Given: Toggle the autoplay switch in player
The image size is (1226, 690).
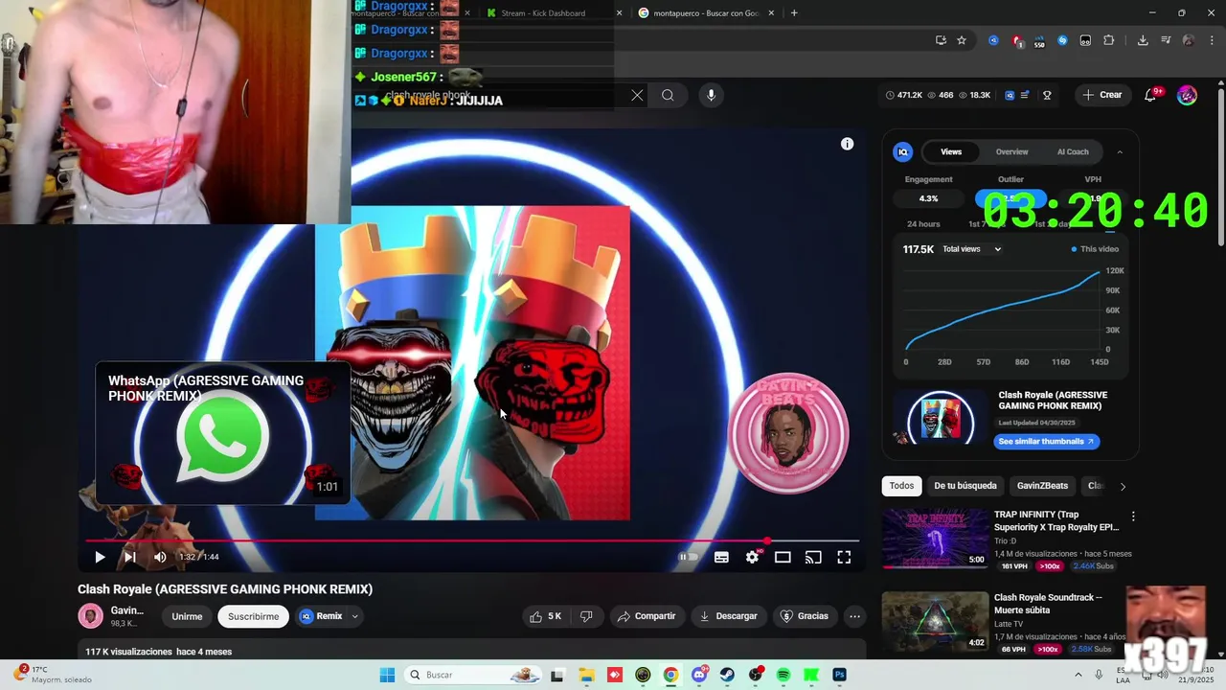Looking at the screenshot, I should coord(689,557).
